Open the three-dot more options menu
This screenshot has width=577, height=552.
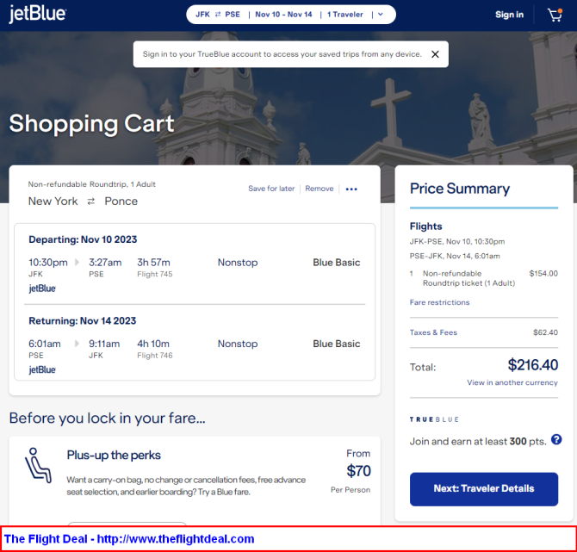[351, 189]
